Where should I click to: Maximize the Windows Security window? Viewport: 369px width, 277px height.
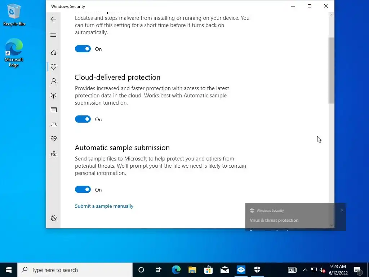tap(310, 6)
